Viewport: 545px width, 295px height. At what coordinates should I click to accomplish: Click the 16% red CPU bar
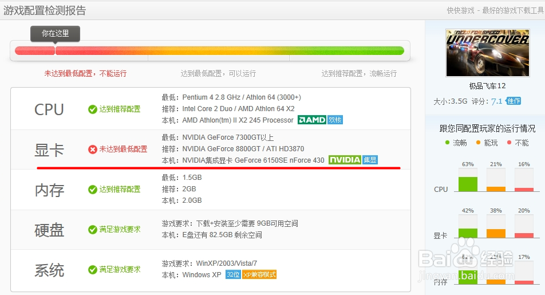524,190
